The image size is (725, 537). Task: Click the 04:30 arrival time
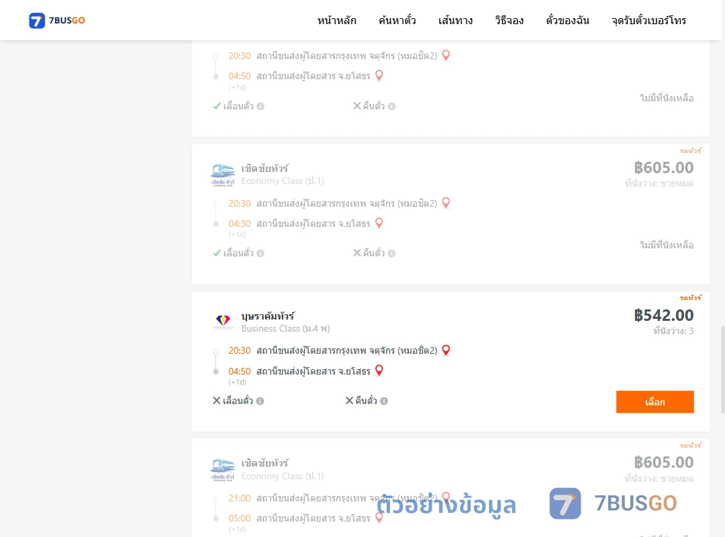[240, 224]
